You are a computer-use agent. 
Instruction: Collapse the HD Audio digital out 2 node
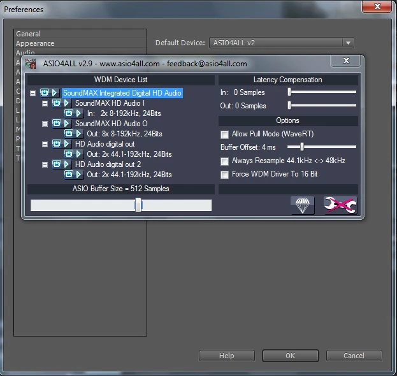(x=45, y=165)
